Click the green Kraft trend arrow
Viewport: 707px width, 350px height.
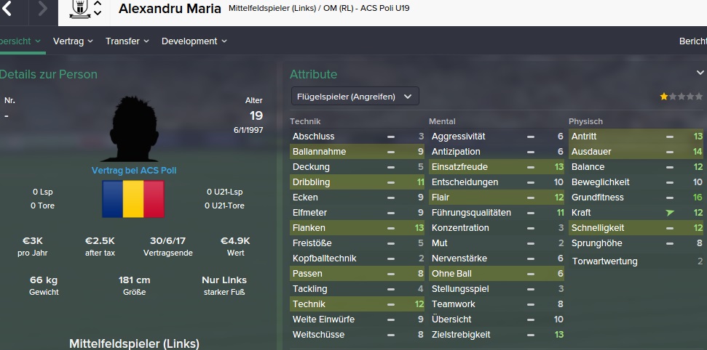click(x=670, y=213)
